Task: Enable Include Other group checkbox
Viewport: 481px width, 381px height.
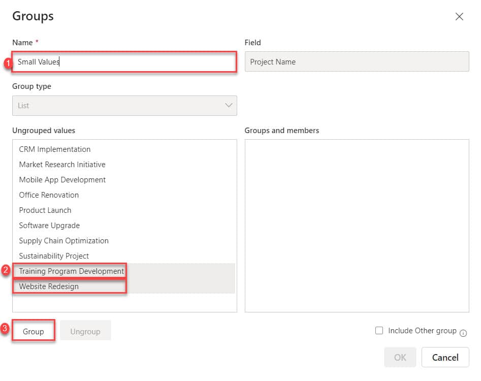Action: point(379,330)
